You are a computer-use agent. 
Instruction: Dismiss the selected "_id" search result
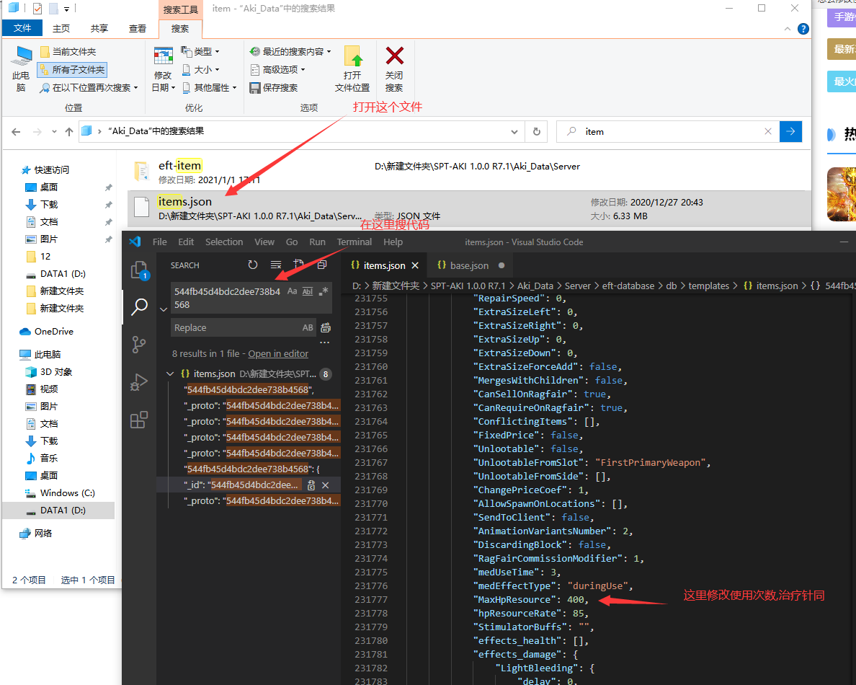point(326,485)
